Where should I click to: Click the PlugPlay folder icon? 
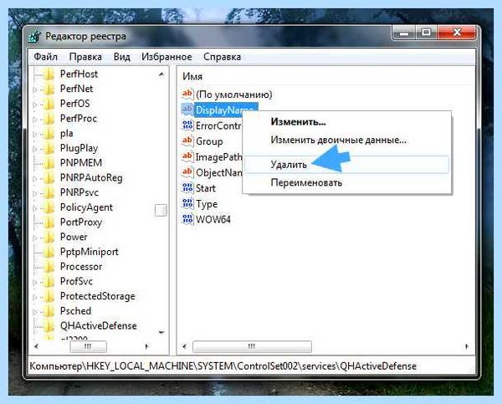tap(49, 148)
